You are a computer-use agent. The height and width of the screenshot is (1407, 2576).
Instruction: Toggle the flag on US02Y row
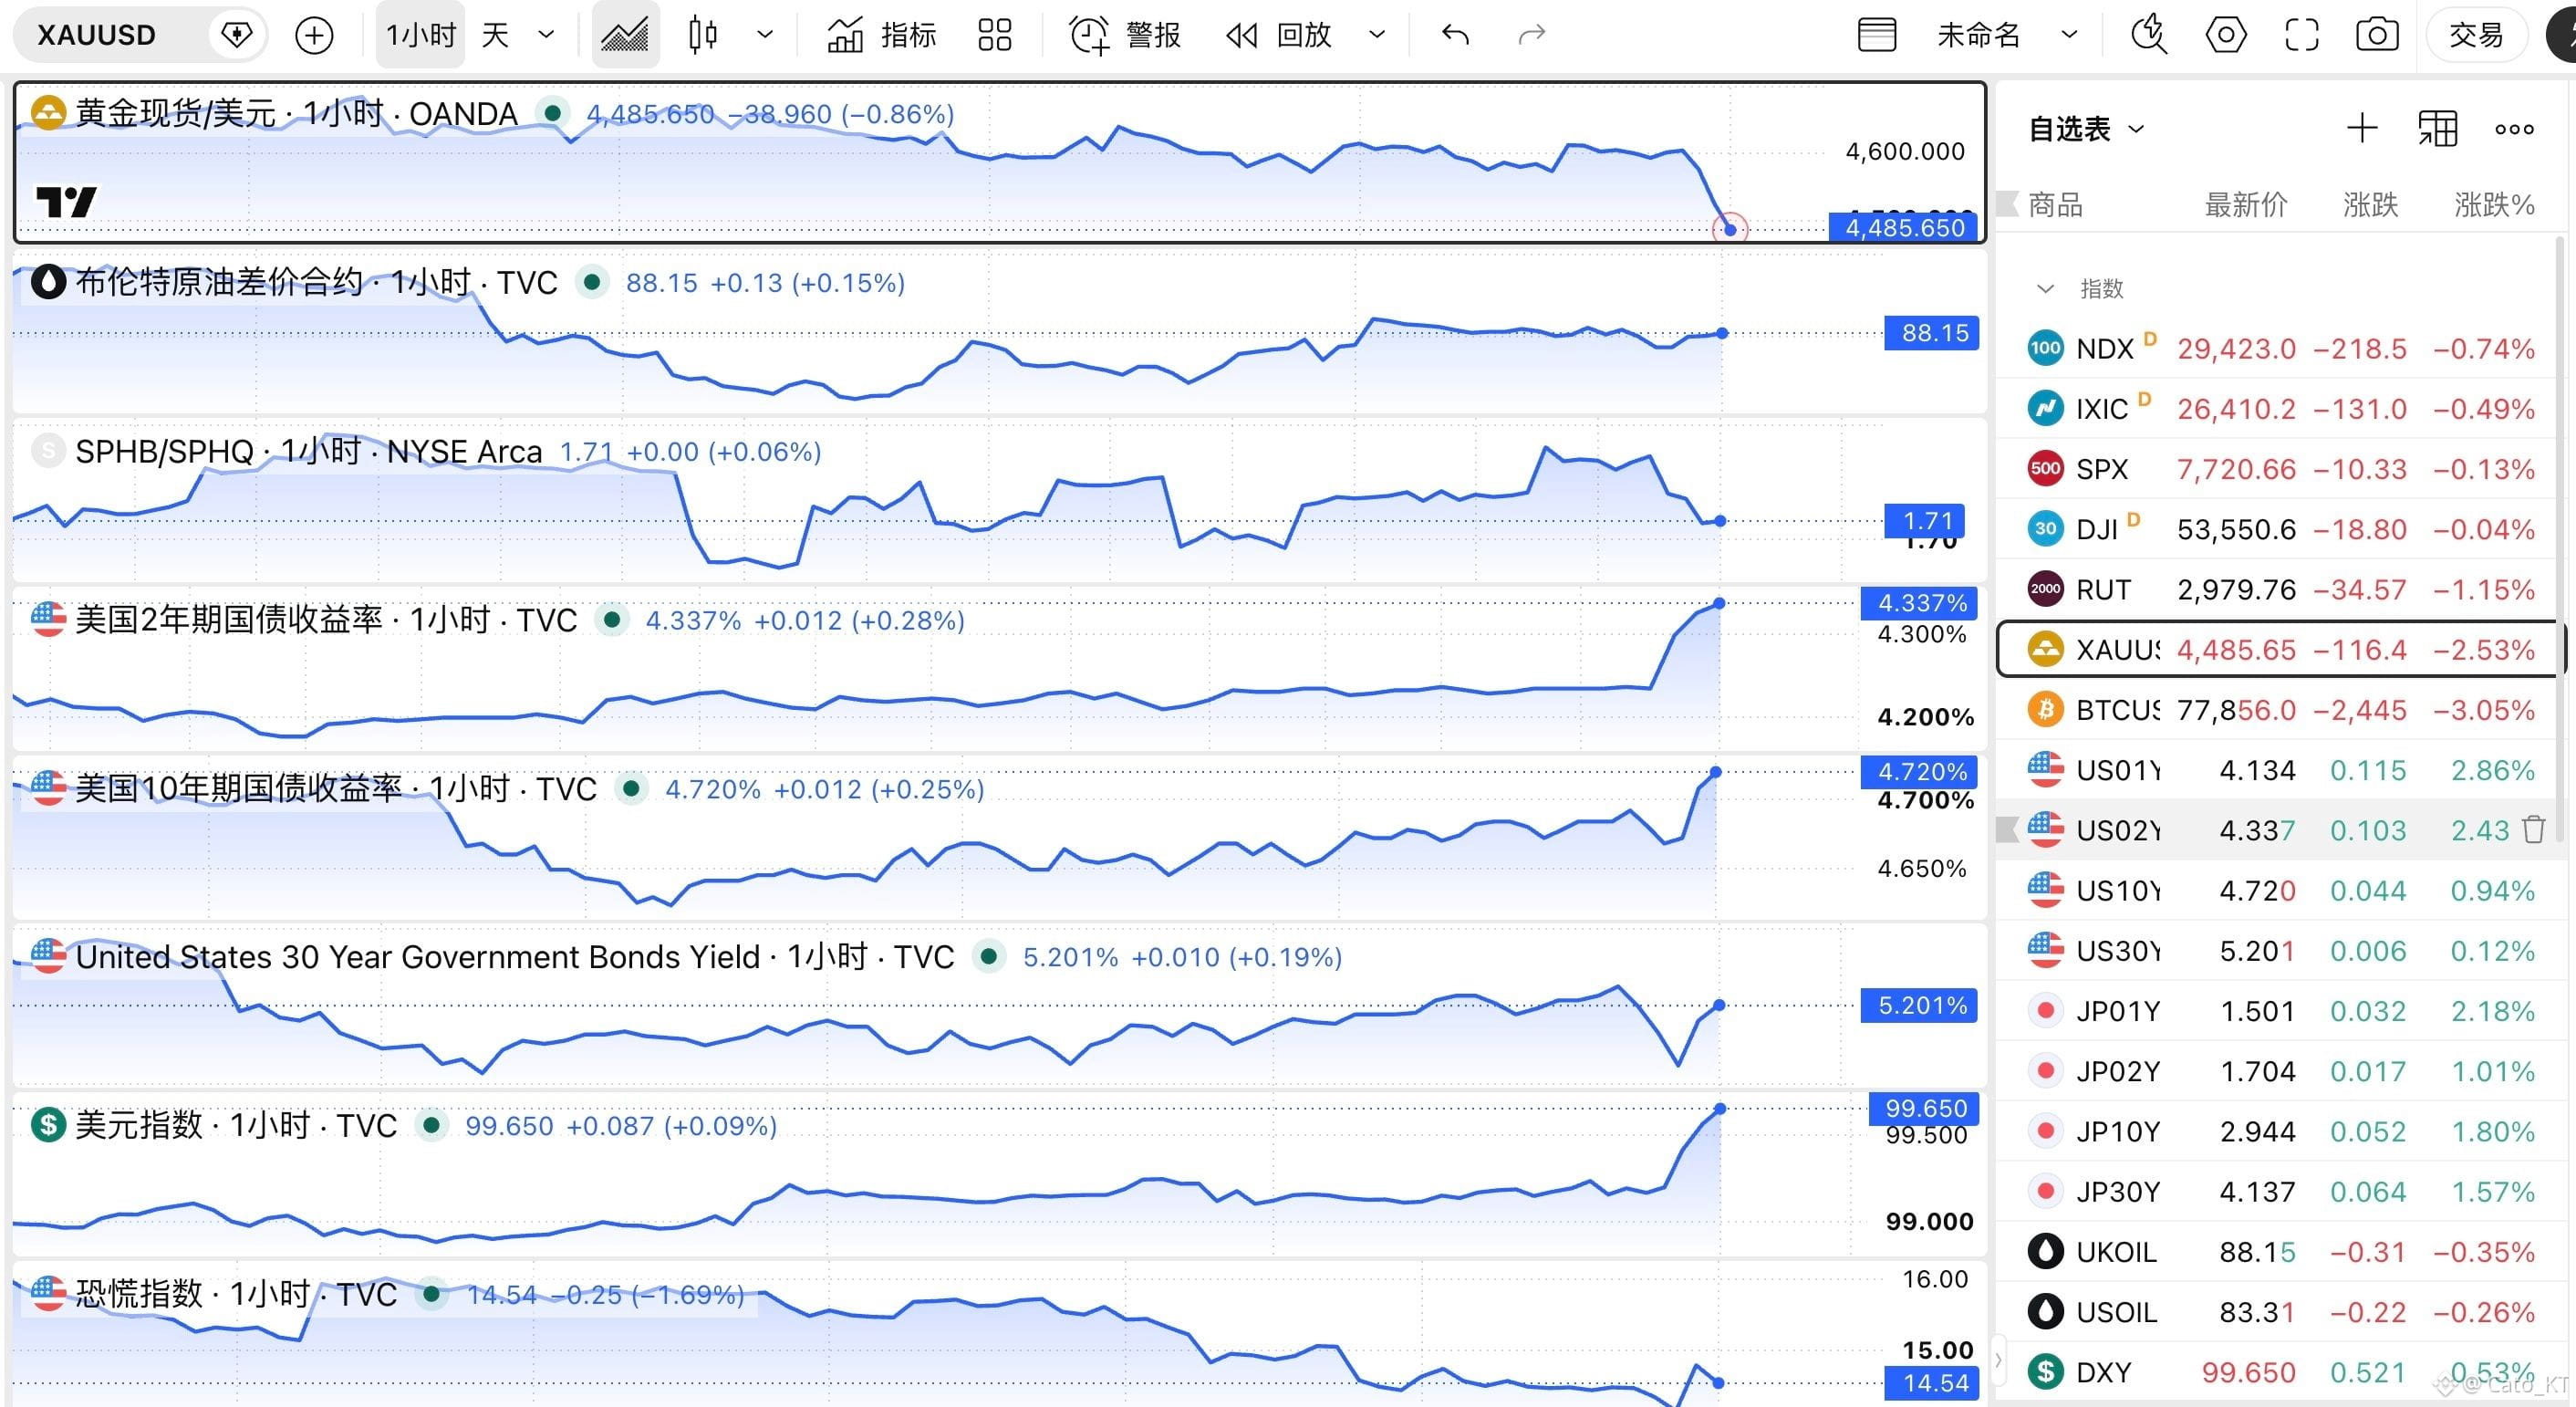pyautogui.click(x=2008, y=829)
